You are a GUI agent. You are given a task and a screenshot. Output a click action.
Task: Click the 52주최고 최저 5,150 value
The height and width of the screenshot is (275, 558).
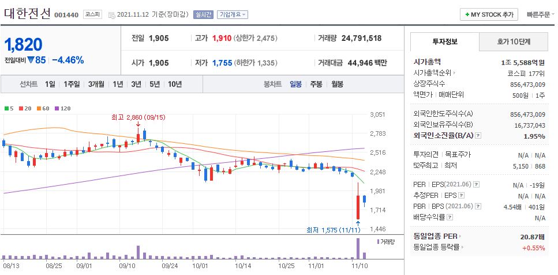point(520,166)
